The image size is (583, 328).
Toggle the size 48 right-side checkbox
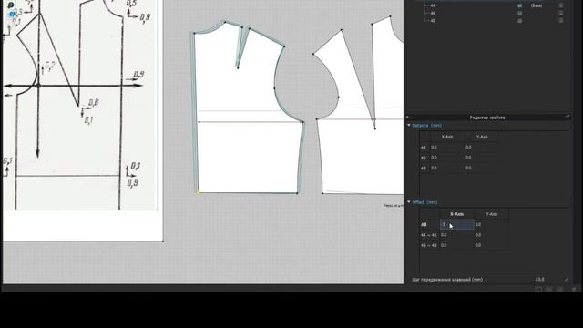pos(561,20)
